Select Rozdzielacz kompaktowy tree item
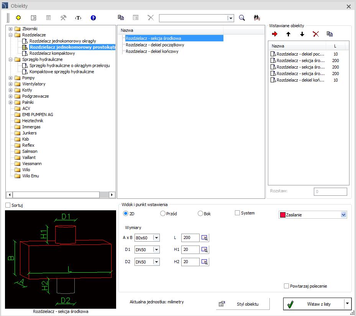Image resolution: width=356 pixels, height=316 pixels. click(x=52, y=53)
